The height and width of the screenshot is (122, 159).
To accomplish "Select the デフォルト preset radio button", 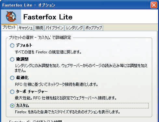I will [x=12, y=45].
